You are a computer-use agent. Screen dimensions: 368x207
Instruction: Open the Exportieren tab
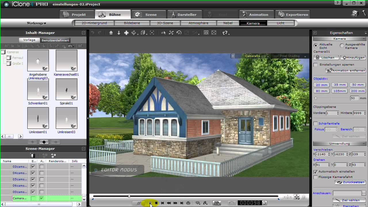point(292,14)
